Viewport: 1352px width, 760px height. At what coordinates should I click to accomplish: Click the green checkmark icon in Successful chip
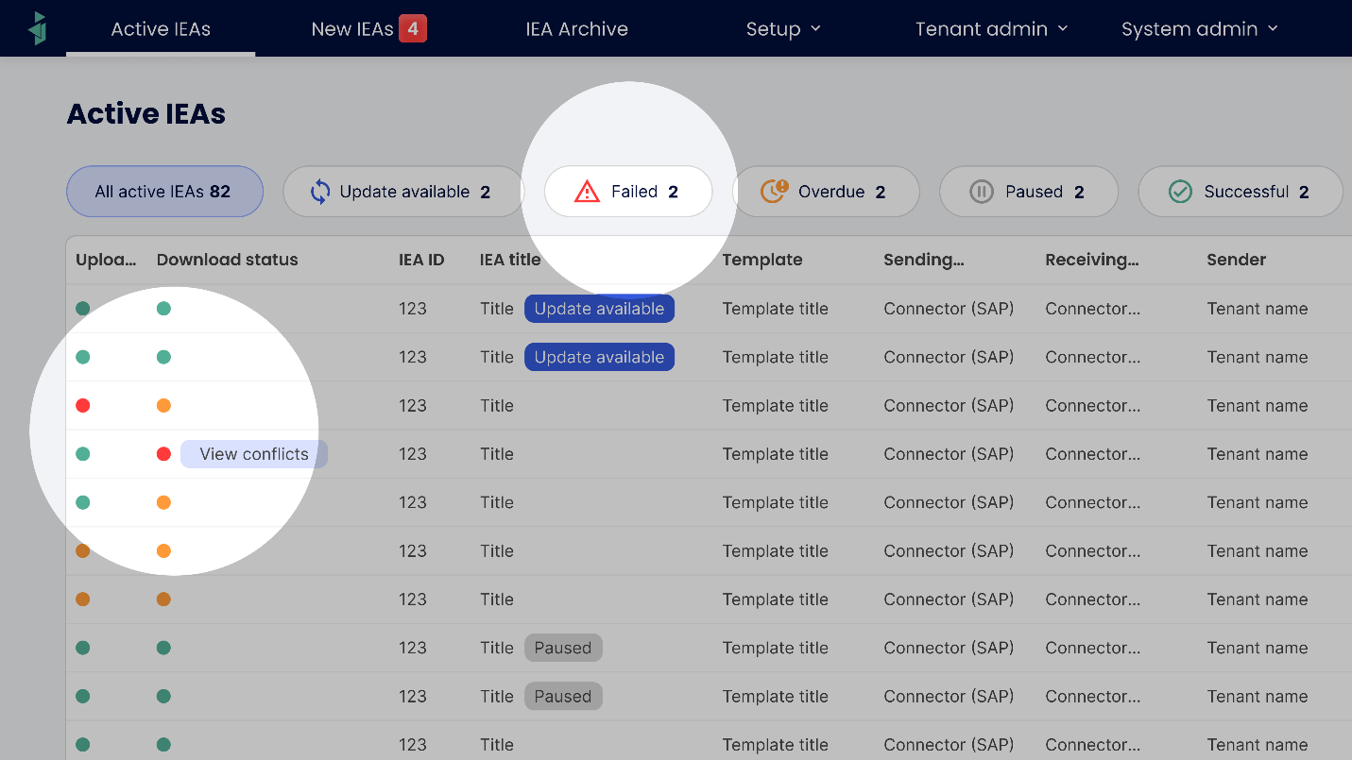(1180, 192)
